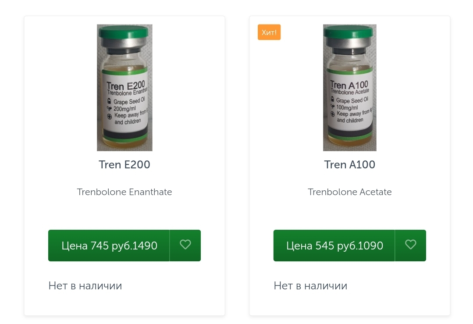
Task: Open the Tren E200 product title link
Action: pos(124,164)
